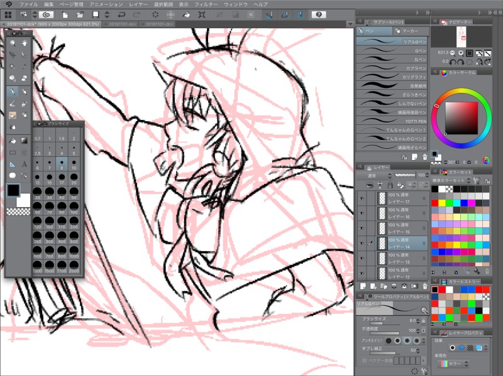Click the Transform scale icon in command bar

point(202,14)
